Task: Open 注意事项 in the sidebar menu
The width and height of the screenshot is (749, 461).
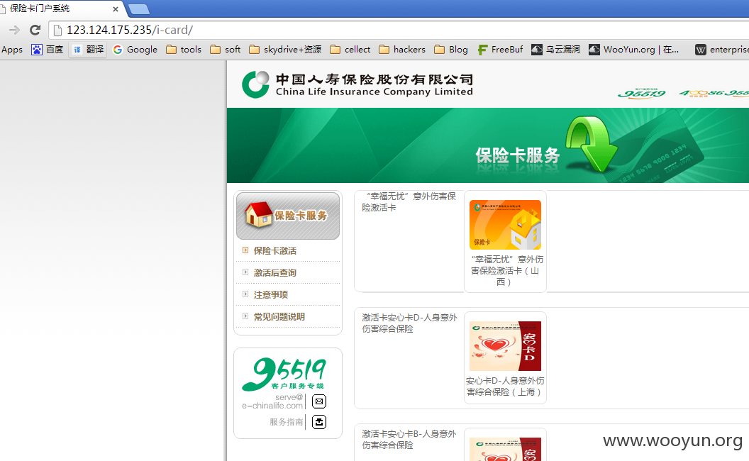Action: click(271, 295)
